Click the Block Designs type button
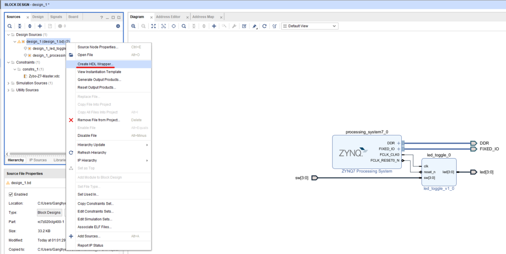Screen dimensions: 506x254 49,212
